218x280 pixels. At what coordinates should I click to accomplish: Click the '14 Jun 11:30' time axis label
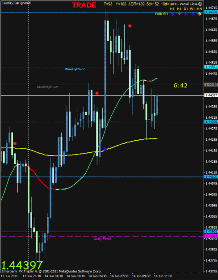pyautogui.click(x=163, y=276)
